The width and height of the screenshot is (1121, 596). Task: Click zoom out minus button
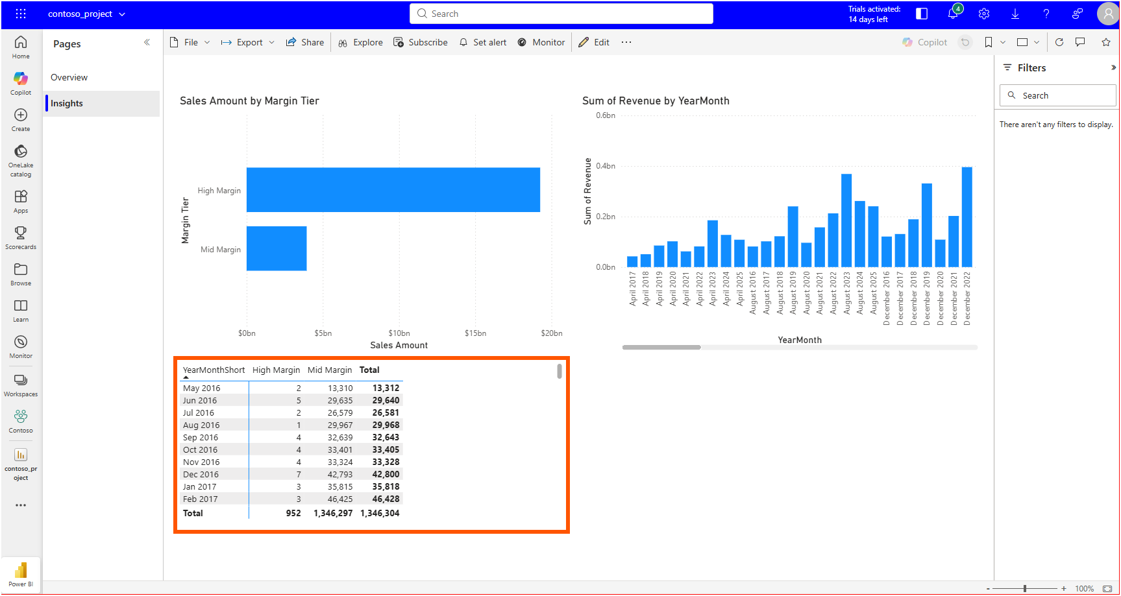[988, 589]
